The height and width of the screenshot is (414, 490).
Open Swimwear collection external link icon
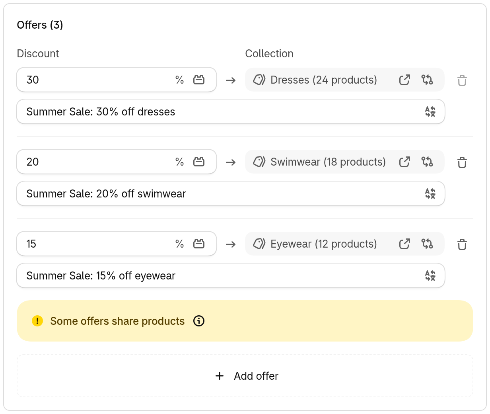coord(404,162)
